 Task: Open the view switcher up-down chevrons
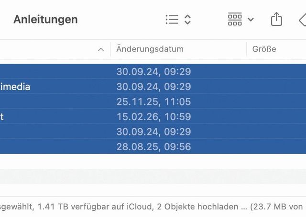point(188,20)
